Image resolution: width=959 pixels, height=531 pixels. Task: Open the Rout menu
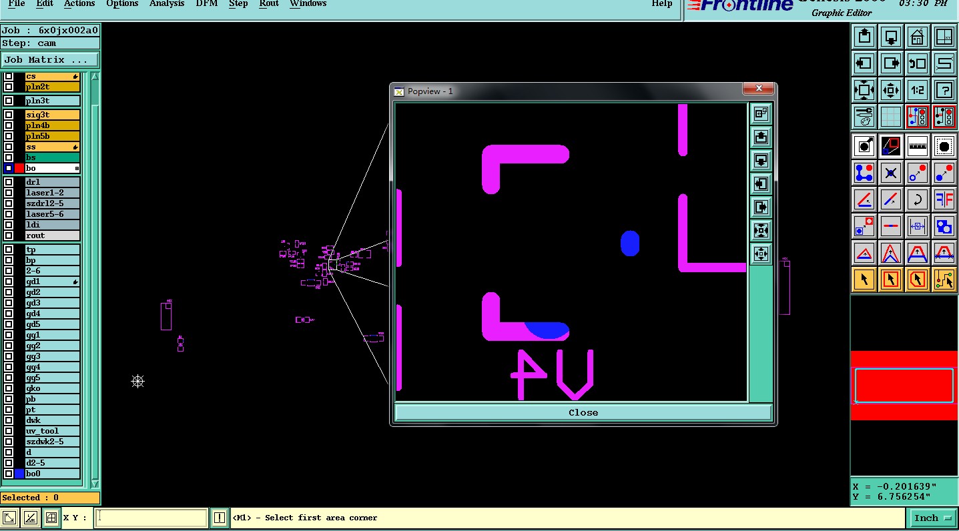(269, 4)
